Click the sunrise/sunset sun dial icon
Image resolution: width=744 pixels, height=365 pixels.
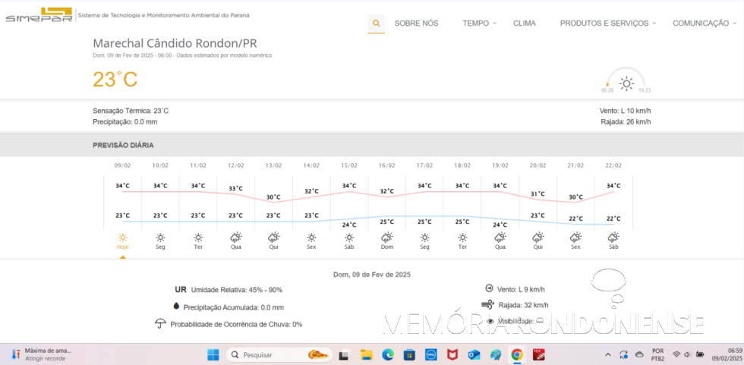(x=626, y=82)
